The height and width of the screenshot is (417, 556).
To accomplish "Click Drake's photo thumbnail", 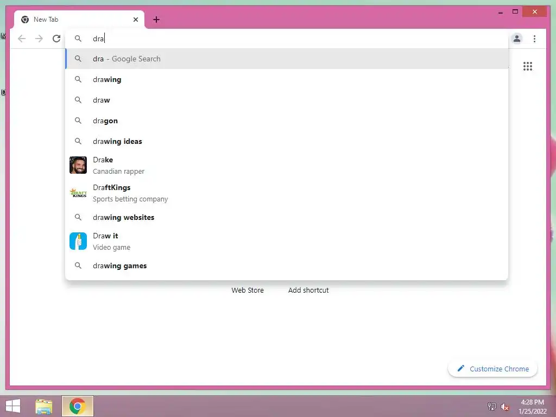I will (78, 165).
